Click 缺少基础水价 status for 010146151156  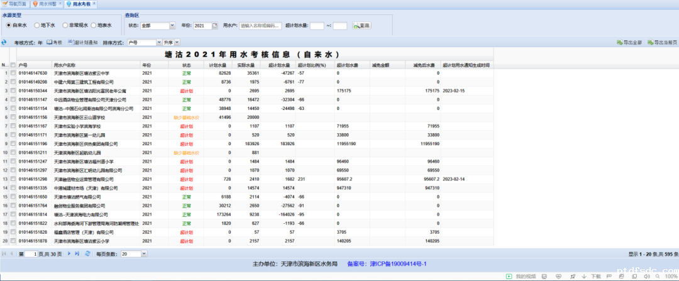tap(186, 118)
